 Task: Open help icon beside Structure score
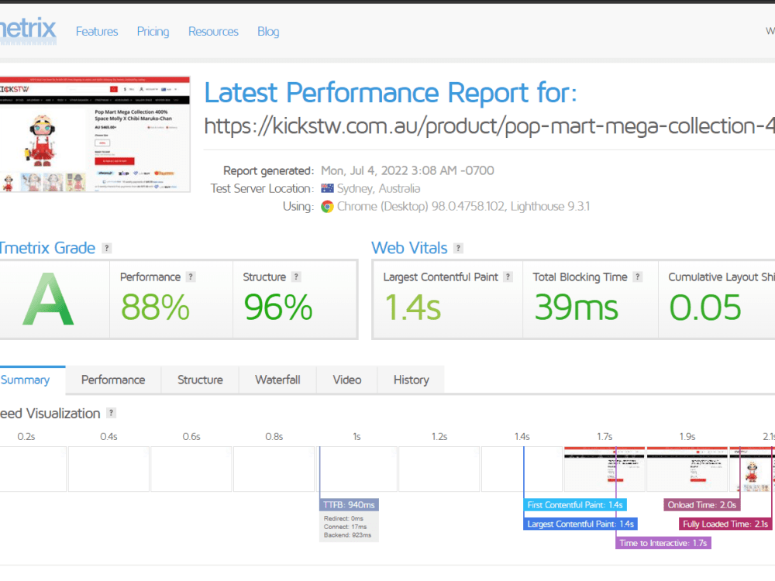(x=296, y=277)
